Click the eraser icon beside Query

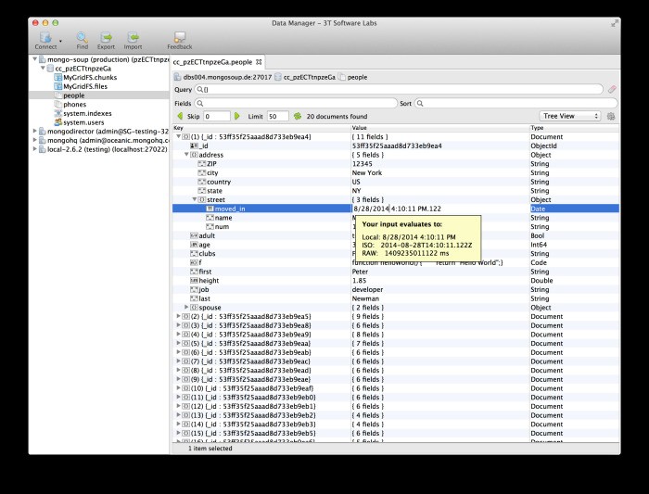[x=612, y=89]
